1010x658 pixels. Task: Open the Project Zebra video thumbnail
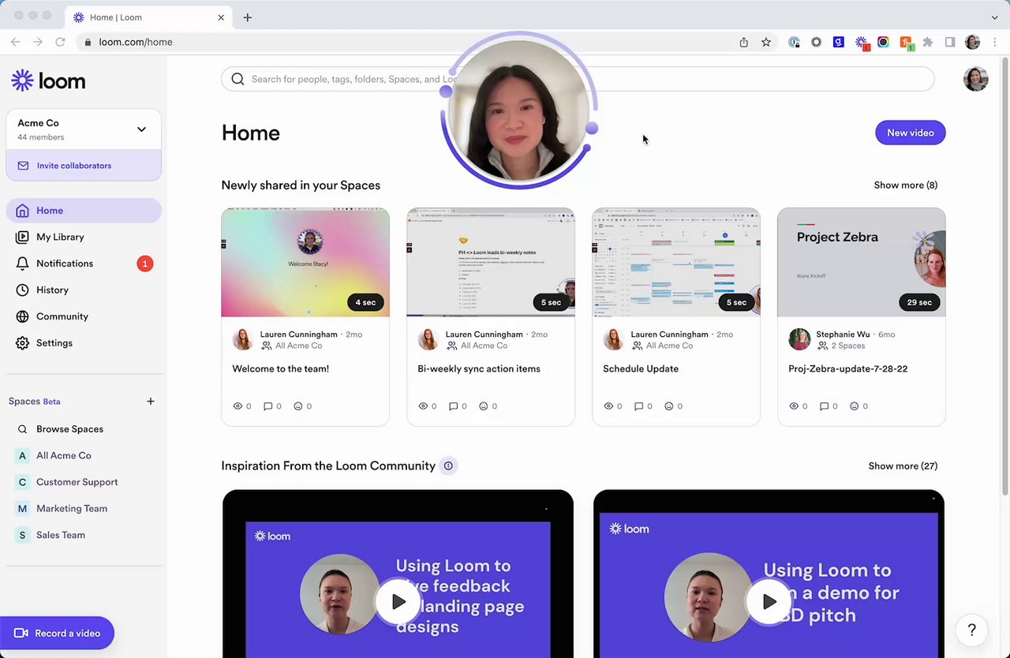pos(862,263)
